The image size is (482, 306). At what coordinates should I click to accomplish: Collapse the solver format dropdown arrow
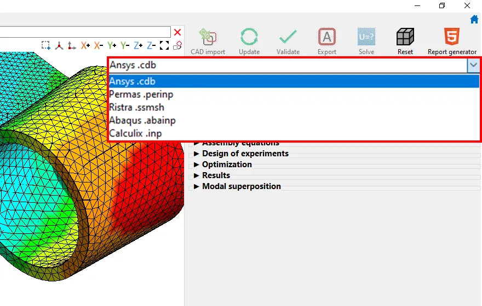(473, 65)
